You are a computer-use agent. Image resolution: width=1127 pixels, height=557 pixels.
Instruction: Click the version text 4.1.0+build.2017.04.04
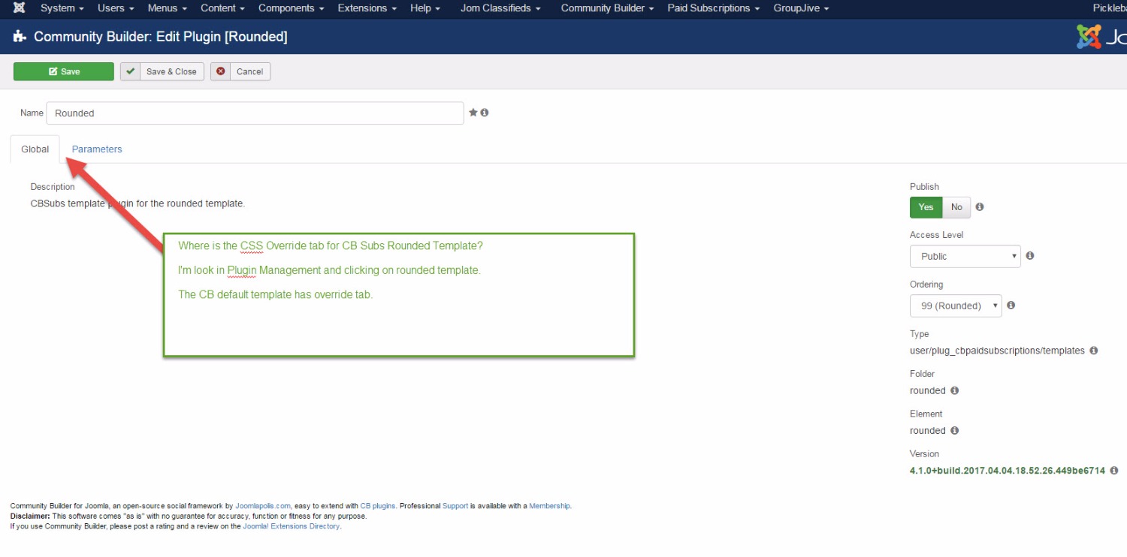coord(1008,471)
